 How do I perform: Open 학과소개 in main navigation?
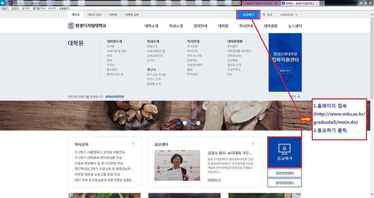pos(176,26)
